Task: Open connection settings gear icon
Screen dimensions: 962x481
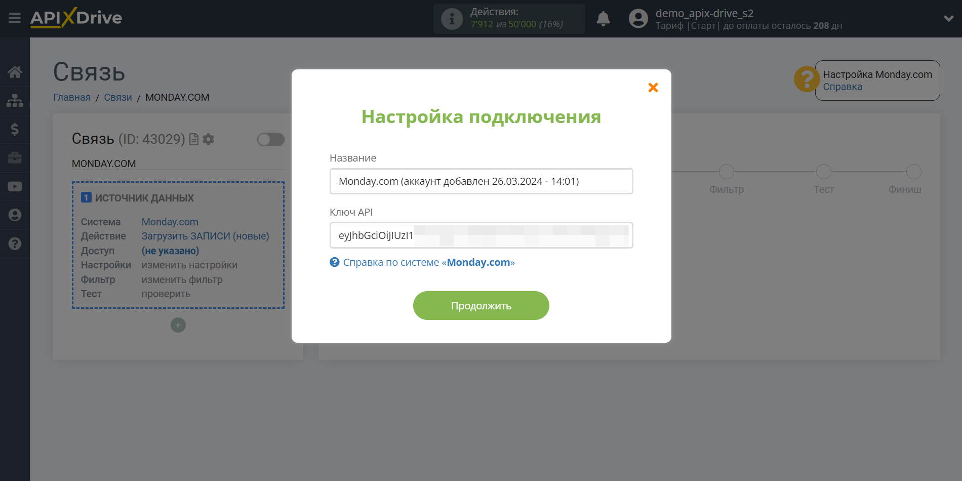Action: pos(208,139)
